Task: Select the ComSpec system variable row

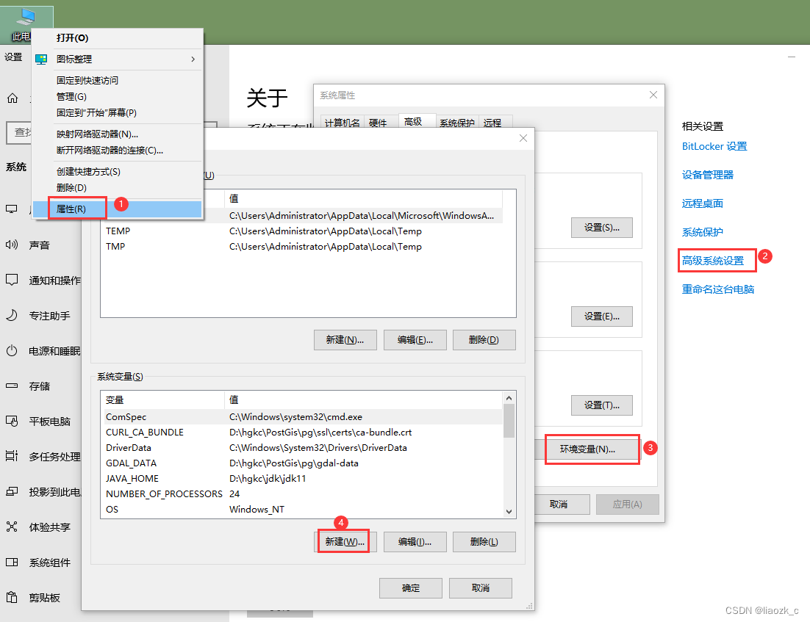Action: point(302,416)
